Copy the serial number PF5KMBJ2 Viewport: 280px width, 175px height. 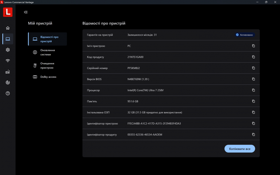pyautogui.click(x=254, y=68)
